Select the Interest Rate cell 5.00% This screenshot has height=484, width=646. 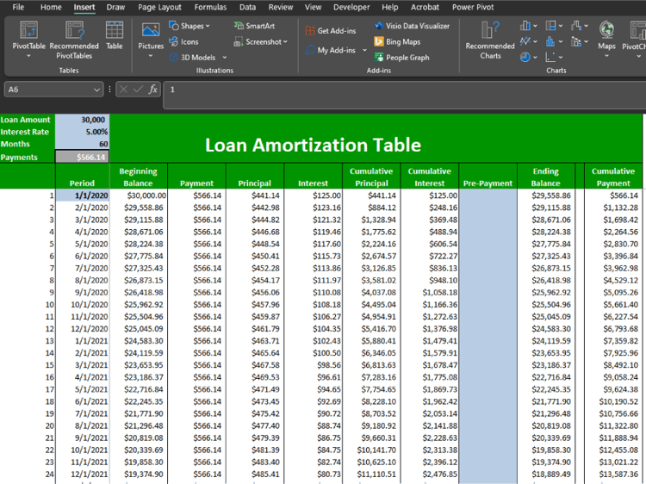click(x=83, y=132)
